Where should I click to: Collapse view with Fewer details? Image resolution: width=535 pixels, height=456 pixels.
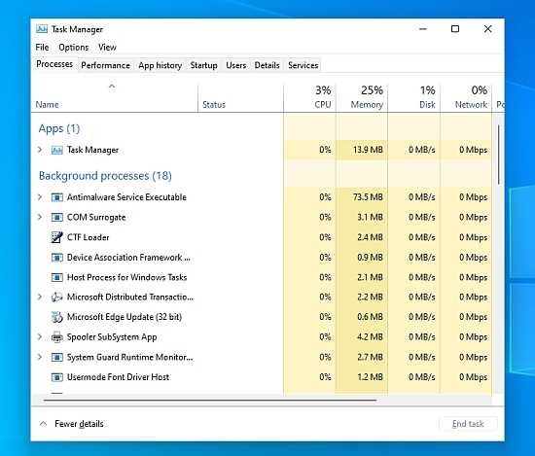[x=72, y=424]
